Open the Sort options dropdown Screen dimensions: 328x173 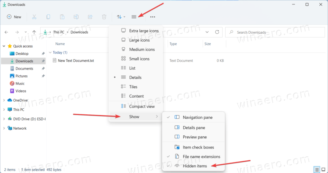click(121, 17)
